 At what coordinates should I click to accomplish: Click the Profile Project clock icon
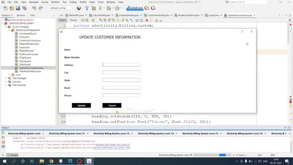[117, 8]
